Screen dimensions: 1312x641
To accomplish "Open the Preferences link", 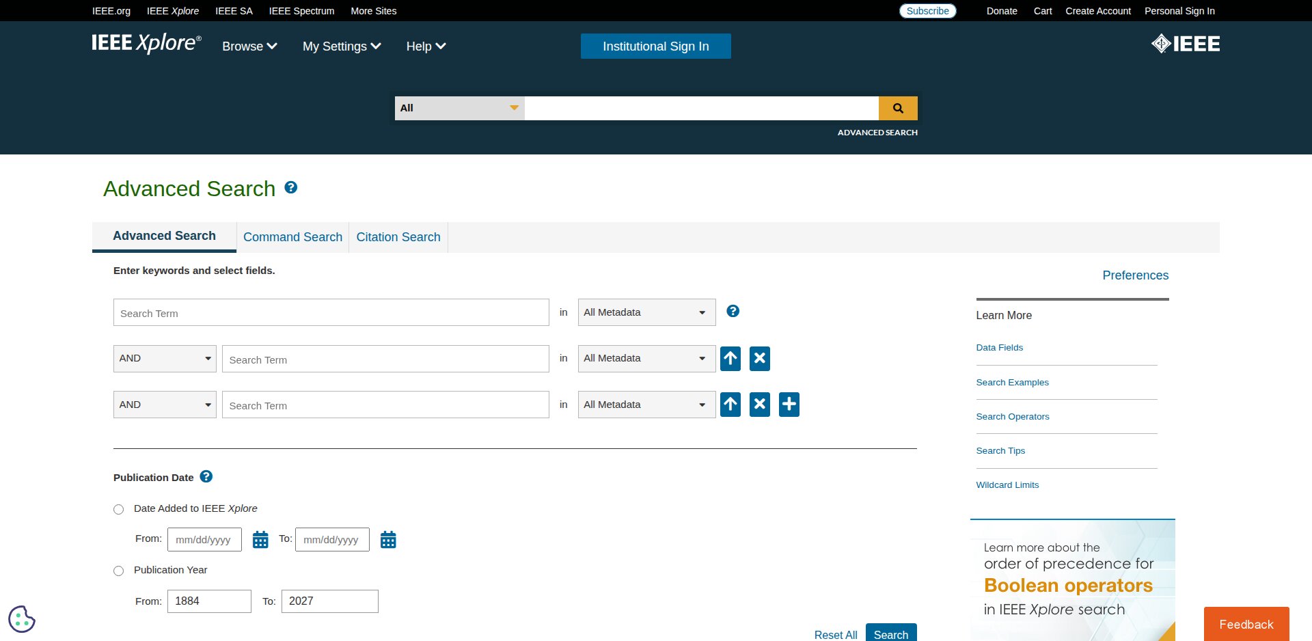I will [x=1135, y=275].
